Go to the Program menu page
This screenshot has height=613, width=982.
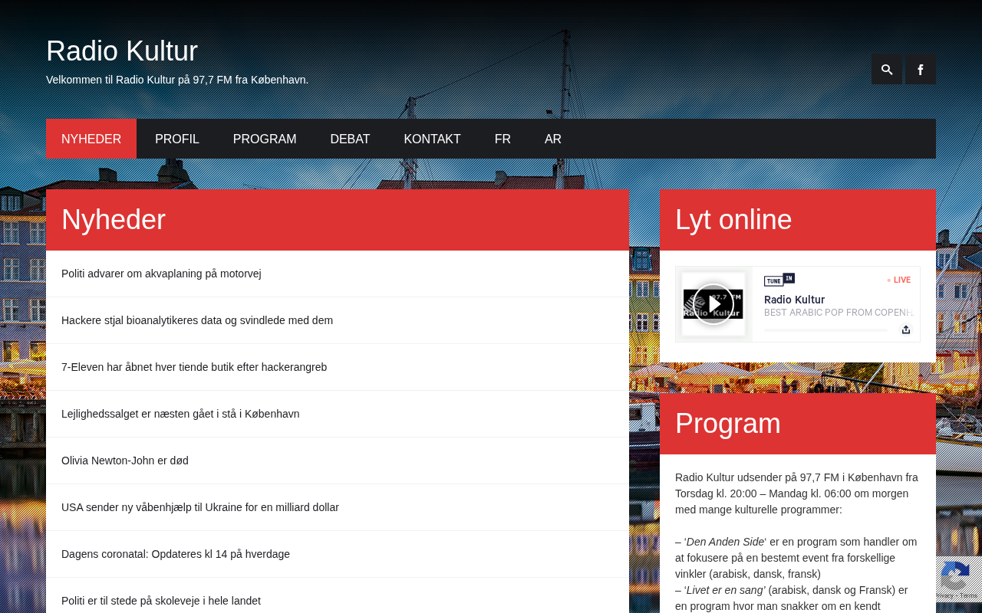point(265,139)
